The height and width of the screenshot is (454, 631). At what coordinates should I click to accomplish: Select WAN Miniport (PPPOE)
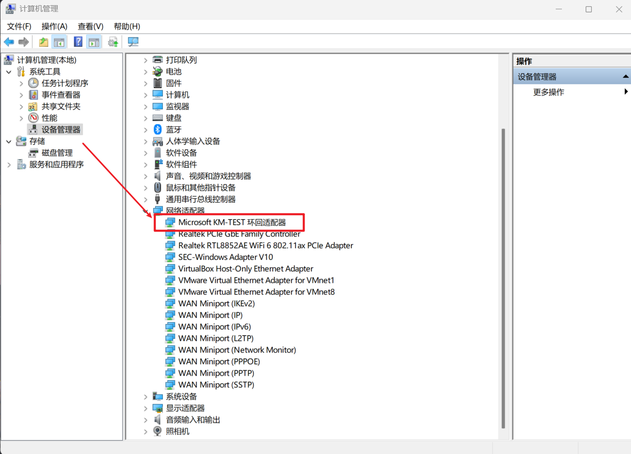point(219,362)
